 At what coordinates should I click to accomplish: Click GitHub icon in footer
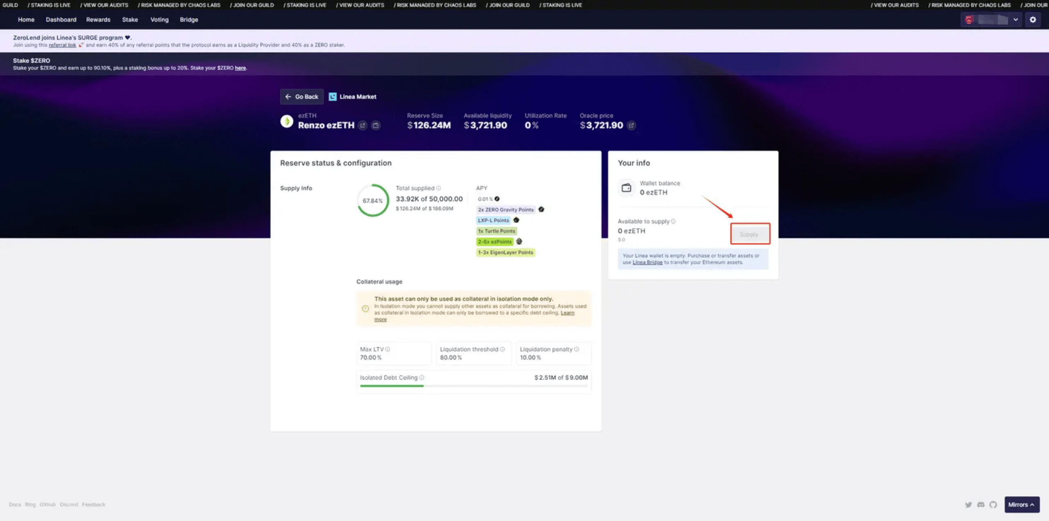[993, 505]
